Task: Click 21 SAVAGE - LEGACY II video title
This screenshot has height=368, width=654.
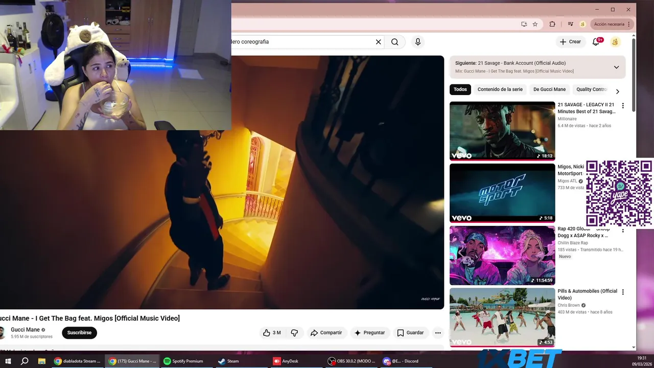Action: click(x=587, y=108)
